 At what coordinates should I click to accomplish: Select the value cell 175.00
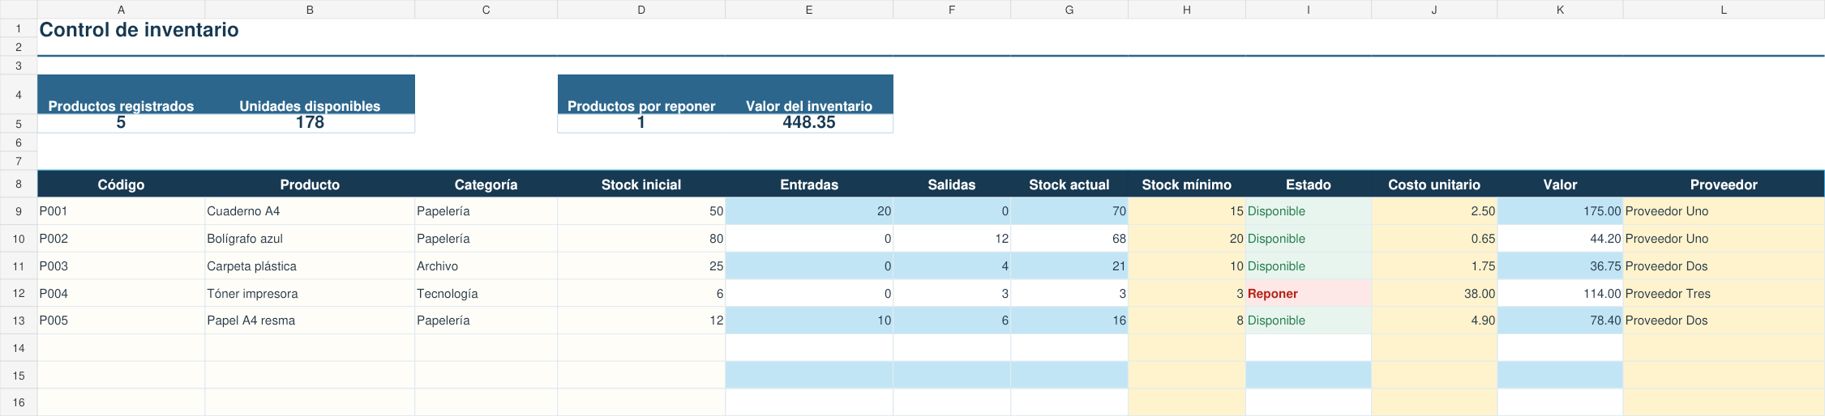[1560, 211]
